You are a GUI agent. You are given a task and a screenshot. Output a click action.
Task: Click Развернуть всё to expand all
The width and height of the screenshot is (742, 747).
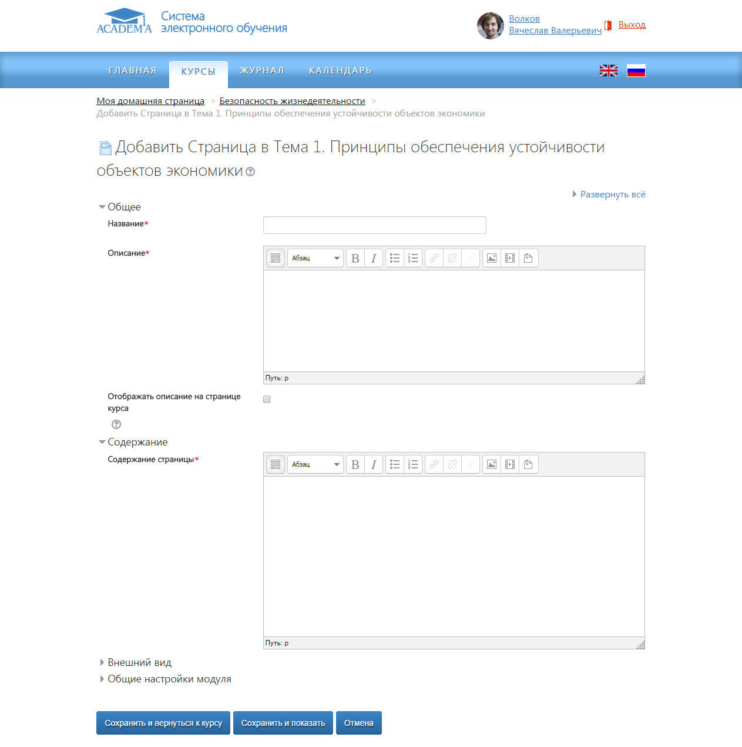609,195
